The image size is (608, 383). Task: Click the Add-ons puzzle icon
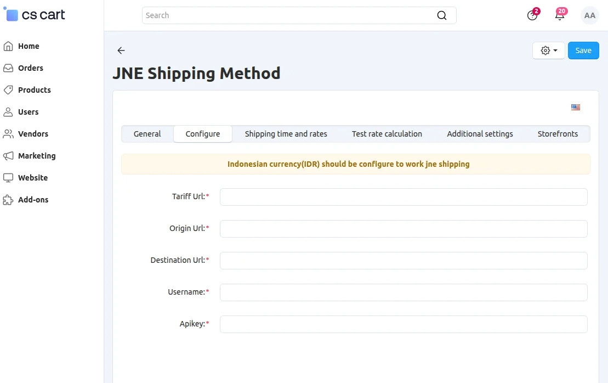8,199
